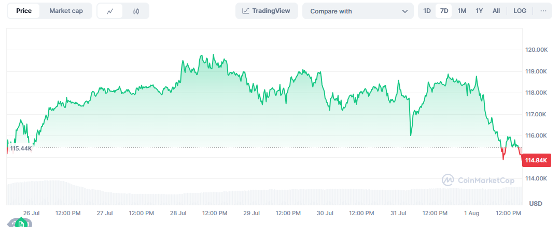Set chart range to 1D
Image resolution: width=559 pixels, height=227 pixels.
427,11
